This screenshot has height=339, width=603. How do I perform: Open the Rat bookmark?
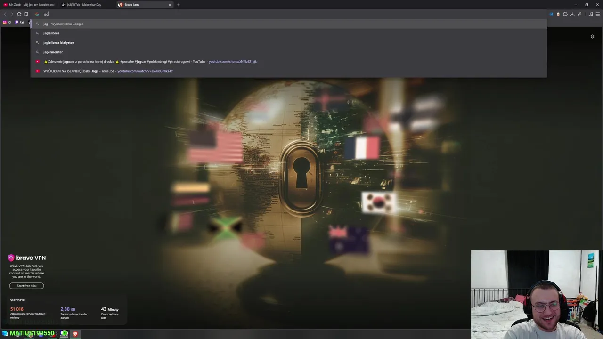coord(19,22)
